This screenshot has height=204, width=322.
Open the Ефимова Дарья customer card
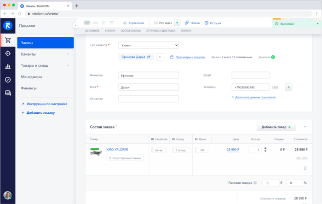tap(136, 57)
